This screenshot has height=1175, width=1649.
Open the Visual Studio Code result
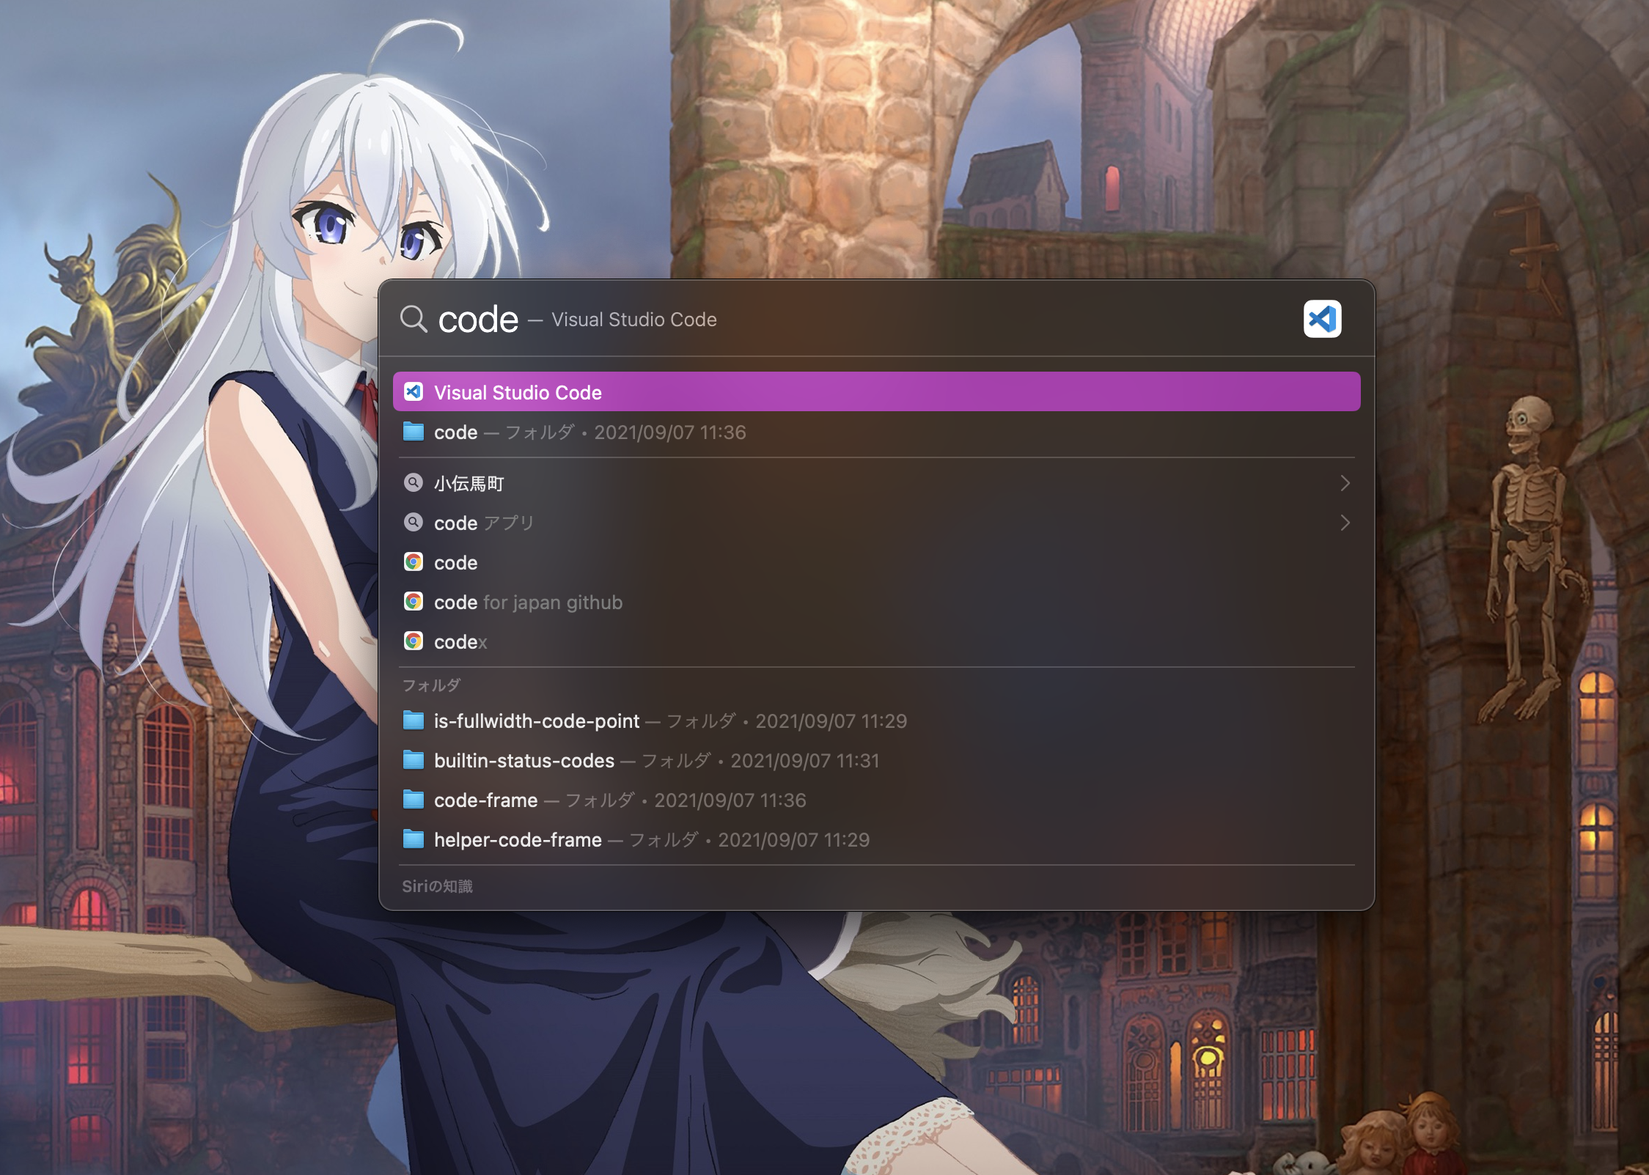tap(876, 392)
